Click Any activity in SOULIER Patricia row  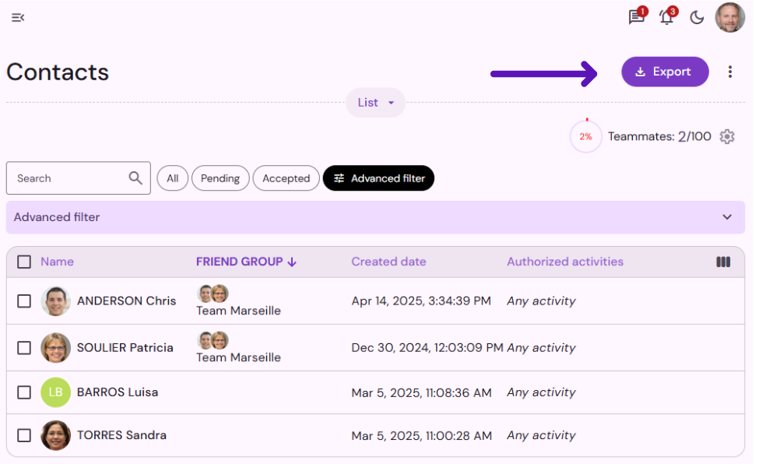coord(541,348)
